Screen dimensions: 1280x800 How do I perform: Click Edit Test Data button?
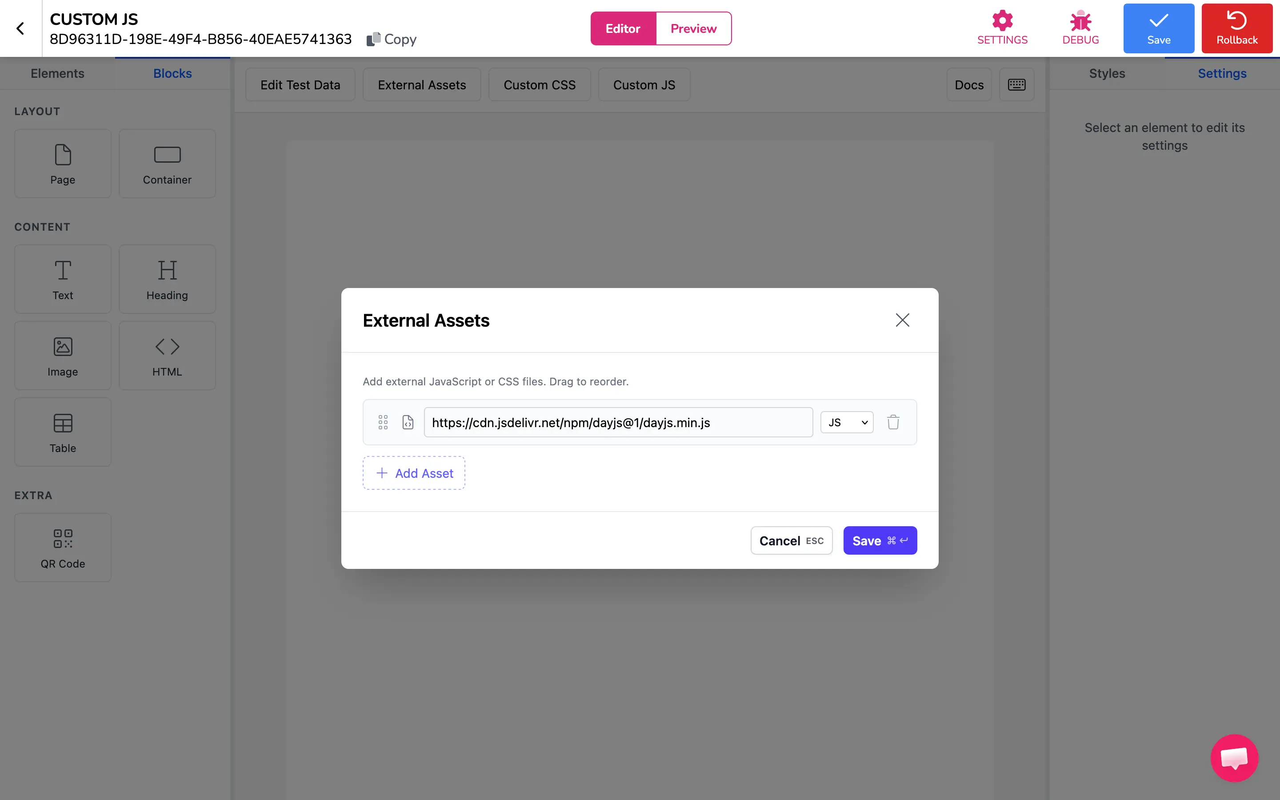point(300,84)
